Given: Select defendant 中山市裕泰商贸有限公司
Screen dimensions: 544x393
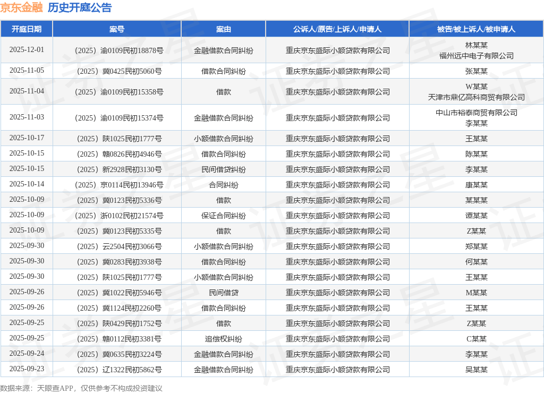Looking at the screenshot, I should coord(477,113).
